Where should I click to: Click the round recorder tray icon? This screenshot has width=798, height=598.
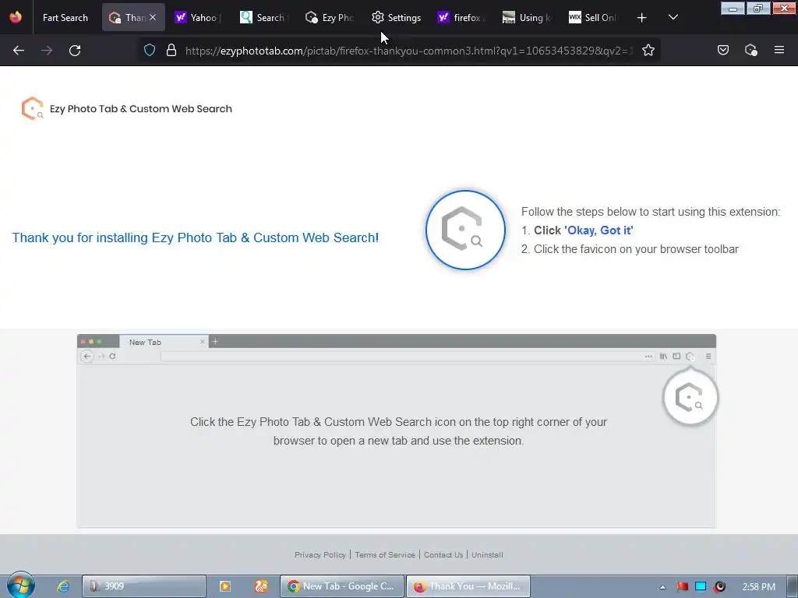[x=719, y=587]
